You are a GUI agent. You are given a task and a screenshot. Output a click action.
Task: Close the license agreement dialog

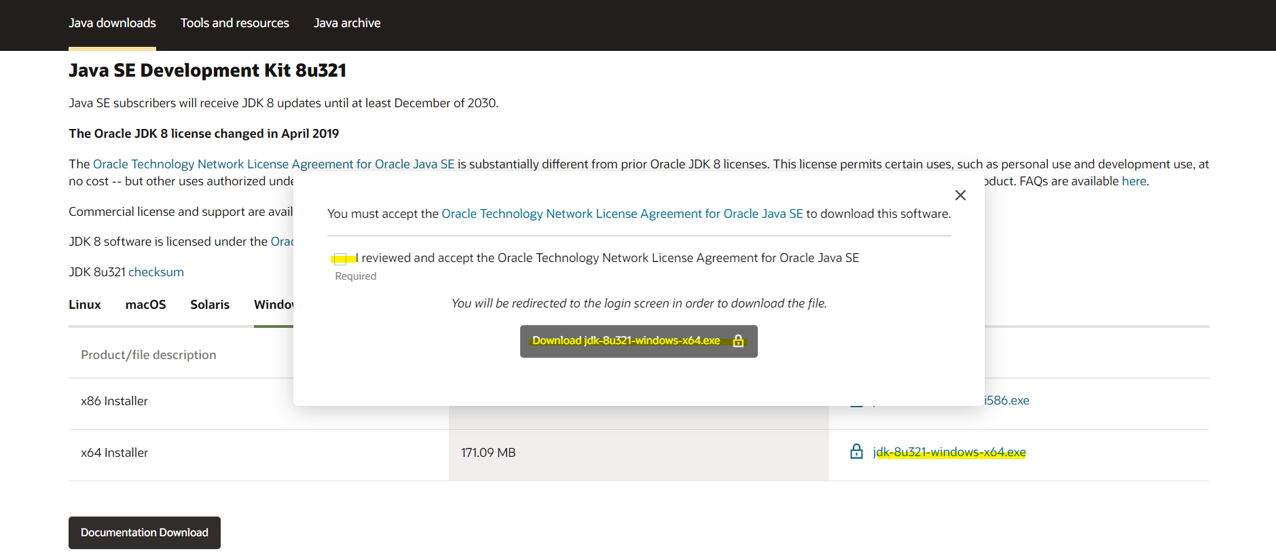click(x=960, y=195)
